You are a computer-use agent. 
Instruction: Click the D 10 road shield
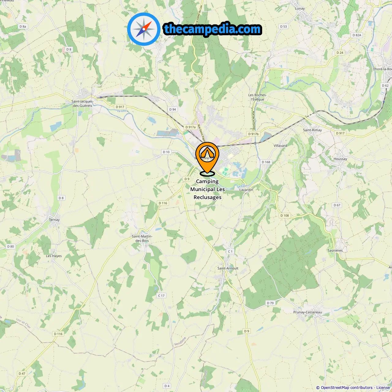point(166,152)
